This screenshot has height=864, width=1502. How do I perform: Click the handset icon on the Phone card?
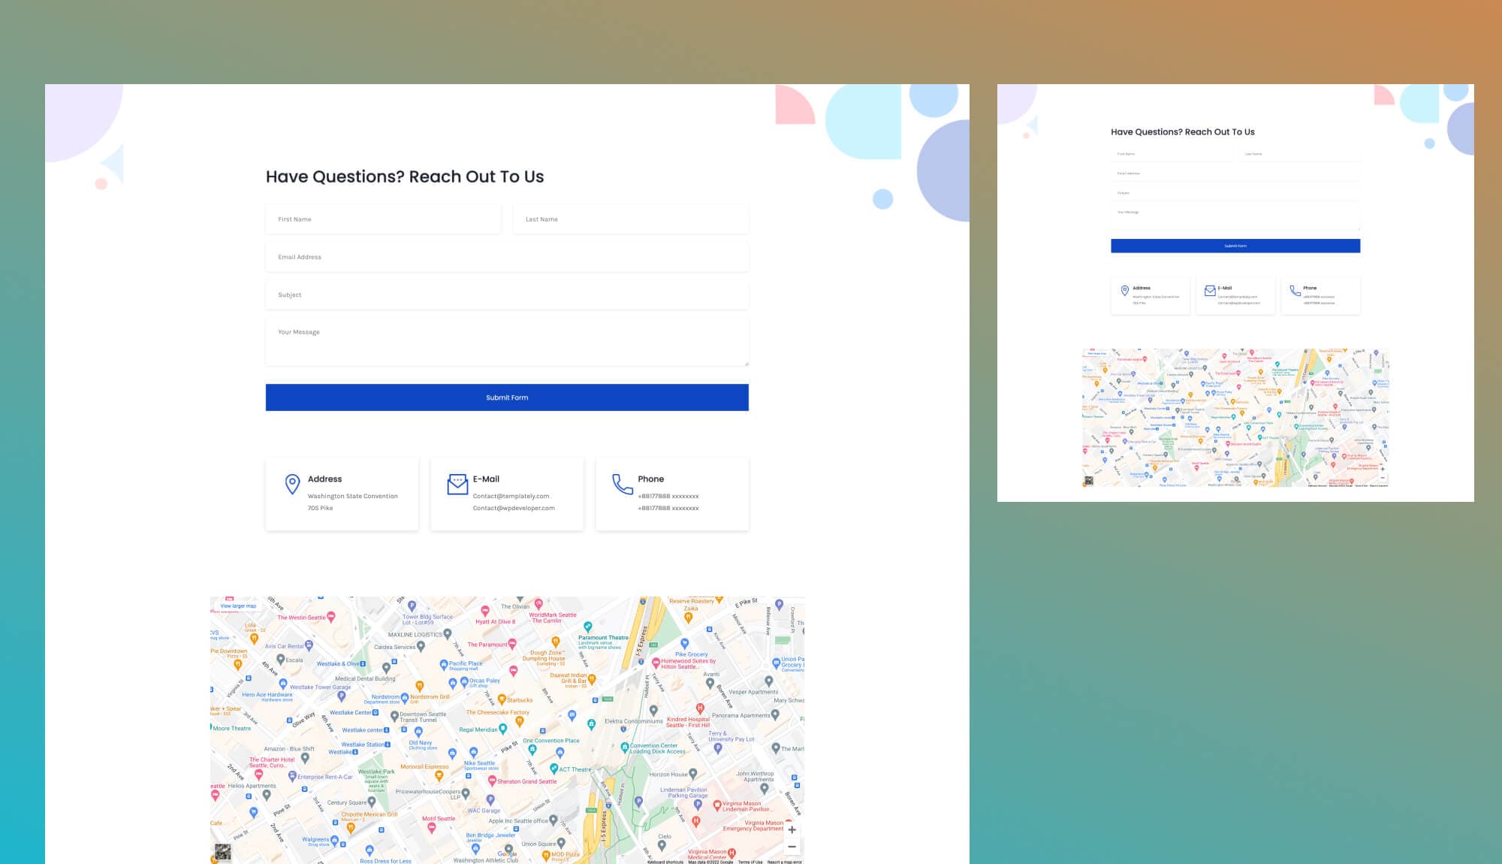(620, 485)
